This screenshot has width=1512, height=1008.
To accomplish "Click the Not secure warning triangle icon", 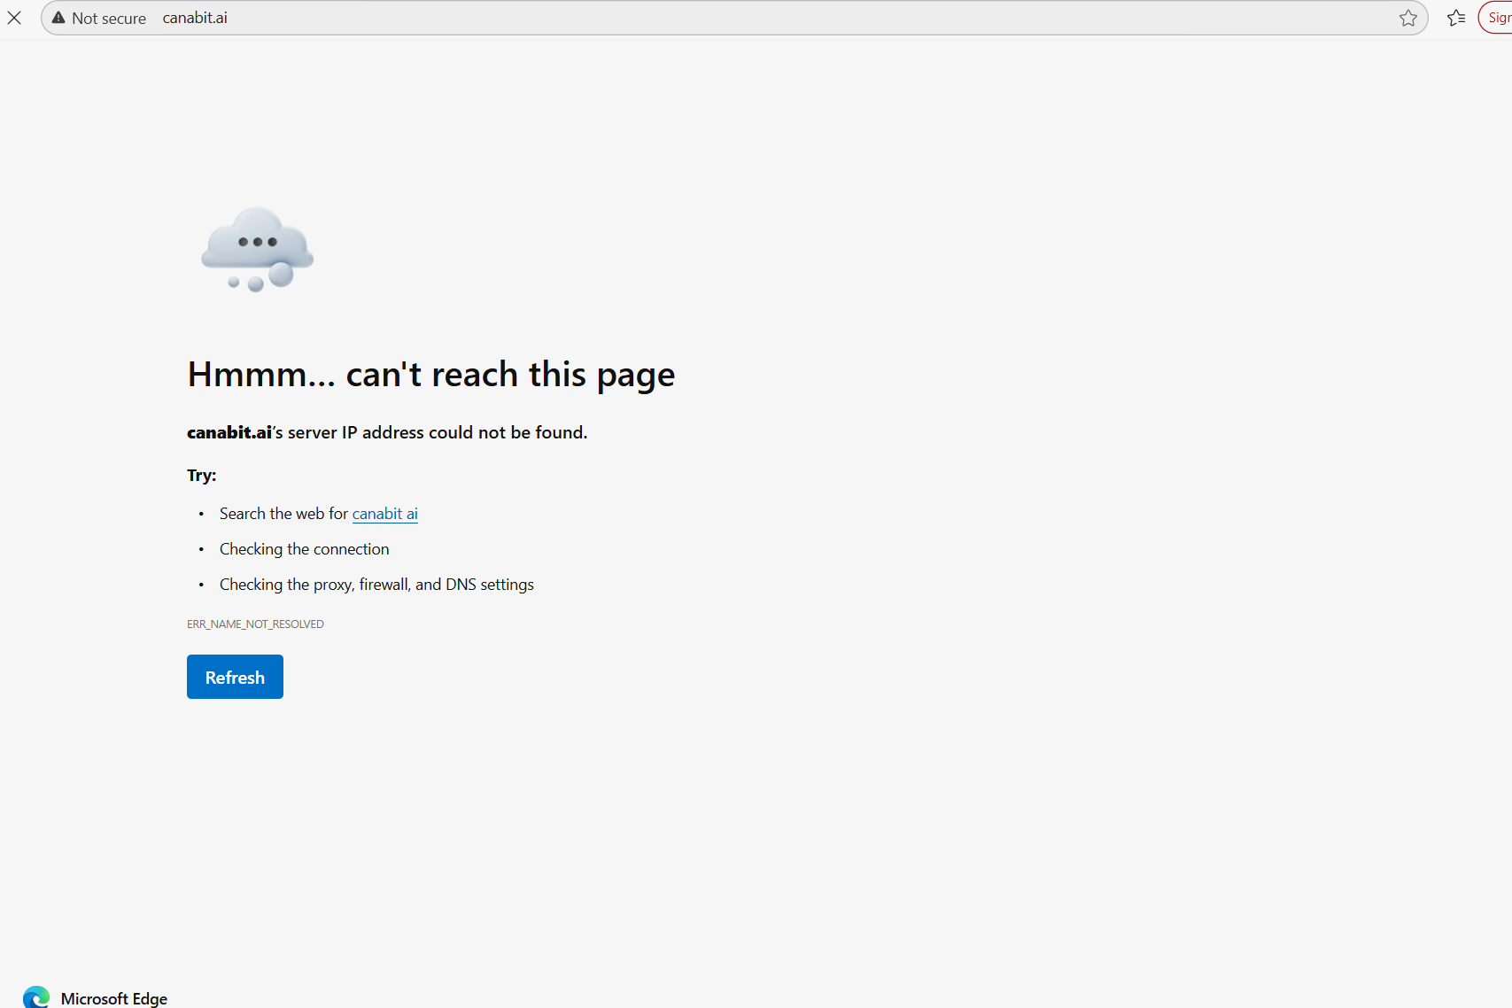I will click(x=58, y=18).
